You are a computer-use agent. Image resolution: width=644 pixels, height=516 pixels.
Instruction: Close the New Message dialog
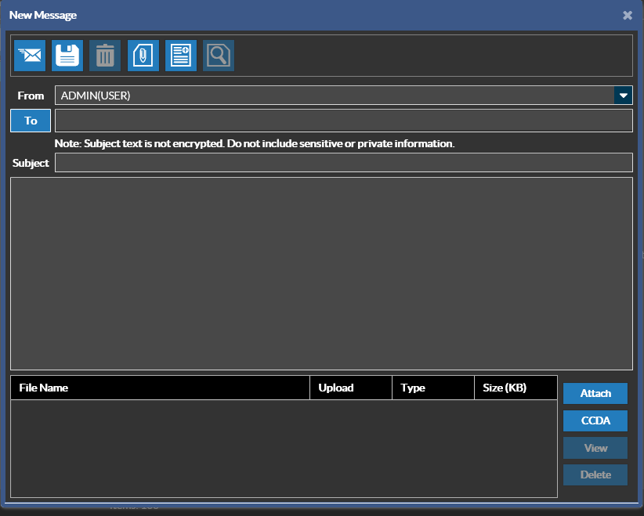pyautogui.click(x=628, y=15)
